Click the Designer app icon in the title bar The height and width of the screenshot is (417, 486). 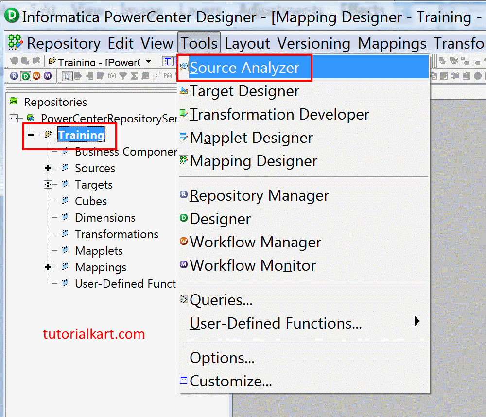click(x=12, y=16)
